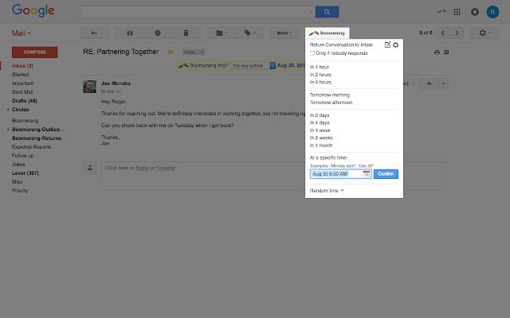
Task: Choose 'Tomorrow morning'
Action: pyautogui.click(x=330, y=95)
